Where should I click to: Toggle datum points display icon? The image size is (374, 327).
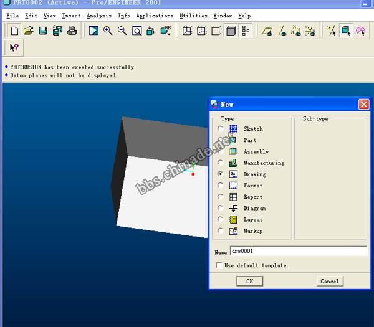(296, 31)
